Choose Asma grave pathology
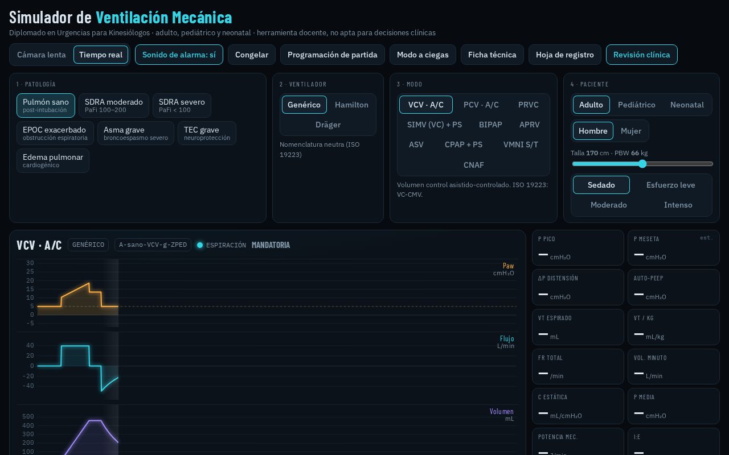The image size is (729, 455). (x=136, y=133)
